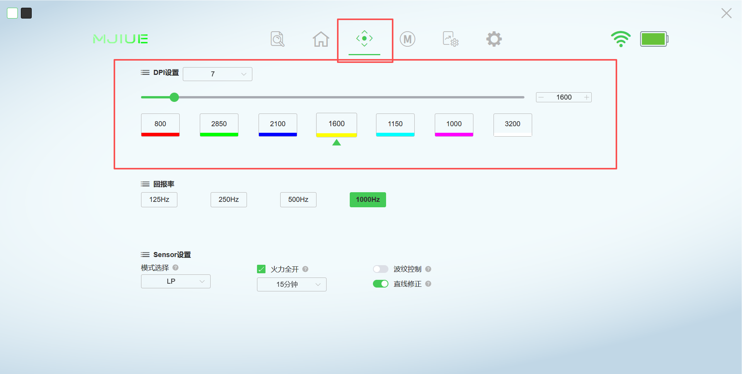Disable the 直线修正 toggle
Screen dimensions: 742x374
pos(381,284)
